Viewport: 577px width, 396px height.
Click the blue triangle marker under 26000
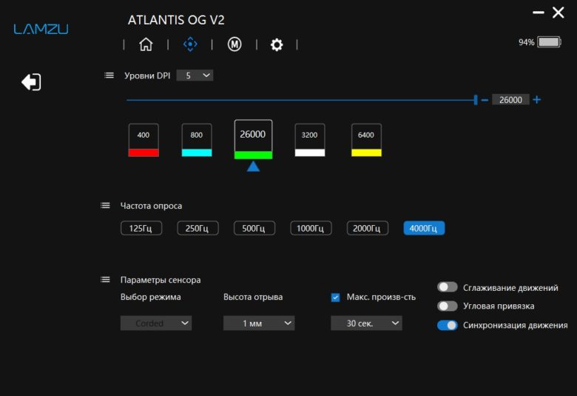coord(253,167)
